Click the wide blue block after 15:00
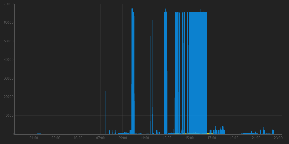This screenshot has height=144, width=289. tap(198, 73)
